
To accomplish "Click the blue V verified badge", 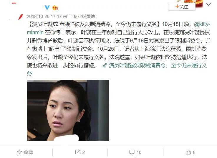I will [47, 7].
